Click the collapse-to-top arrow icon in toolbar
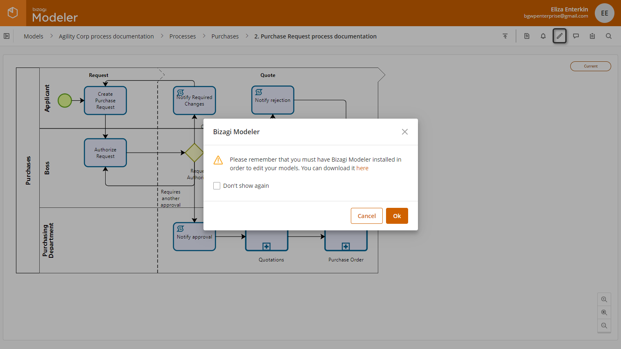Viewport: 621px width, 349px height. click(505, 36)
